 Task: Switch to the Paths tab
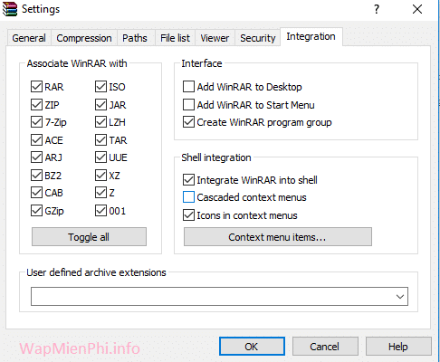click(135, 38)
